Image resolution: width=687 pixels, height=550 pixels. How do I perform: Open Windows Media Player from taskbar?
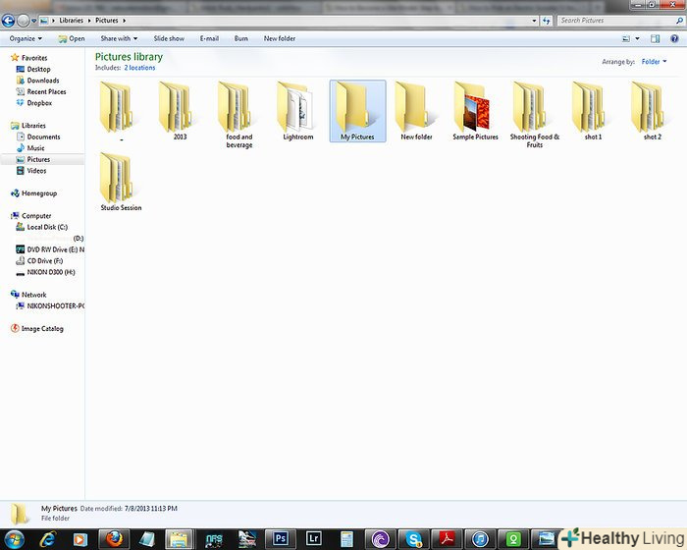(x=80, y=539)
